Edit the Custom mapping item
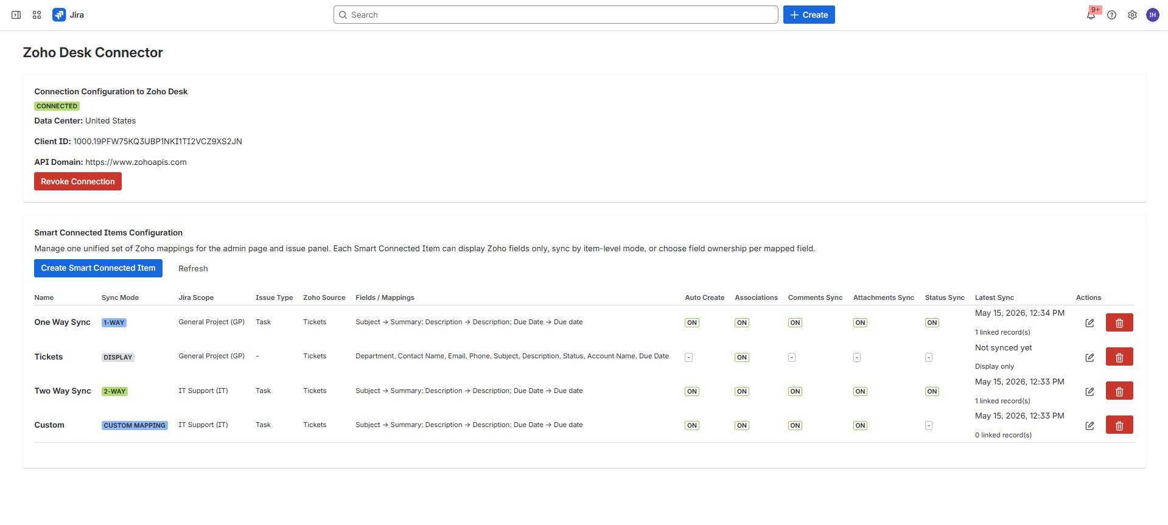The height and width of the screenshot is (525, 1168). click(1089, 425)
